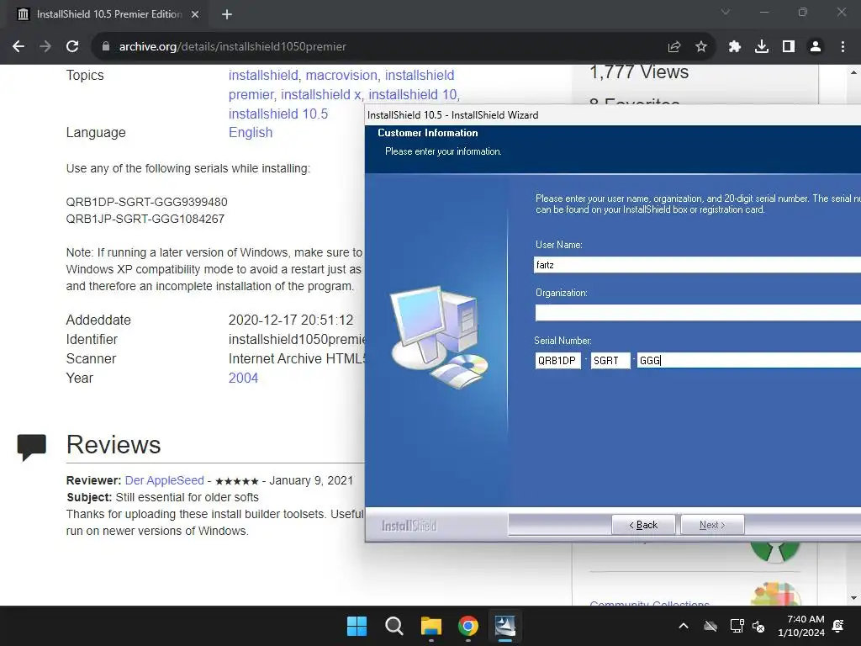The width and height of the screenshot is (861, 646).
Task: Open the notifications bell icon
Action: (x=838, y=626)
